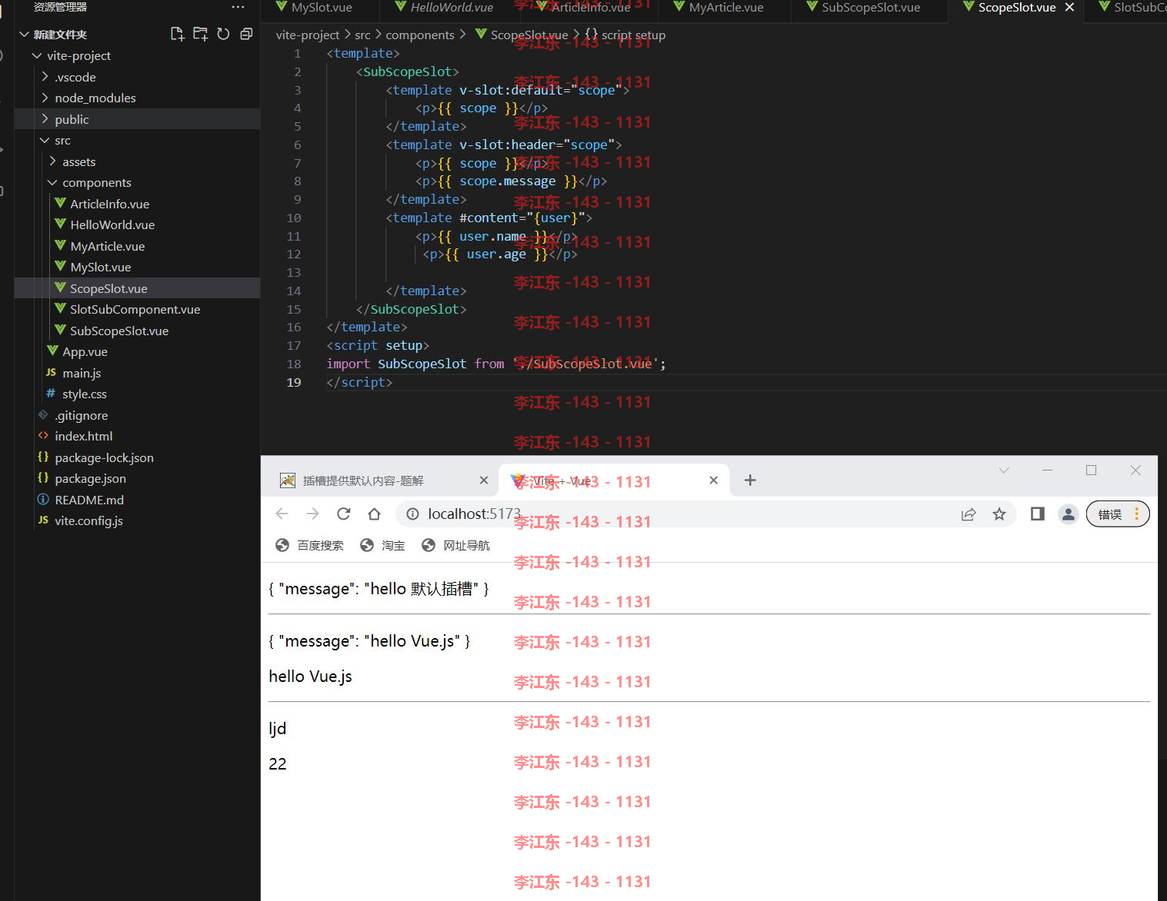Toggle the browser side panel icon
The height and width of the screenshot is (901, 1167).
tap(1037, 514)
